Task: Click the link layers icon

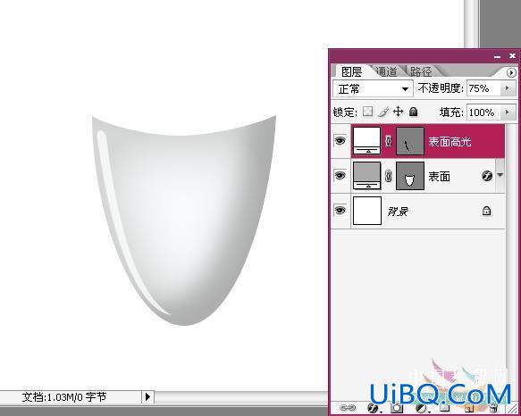Action: pos(348,407)
